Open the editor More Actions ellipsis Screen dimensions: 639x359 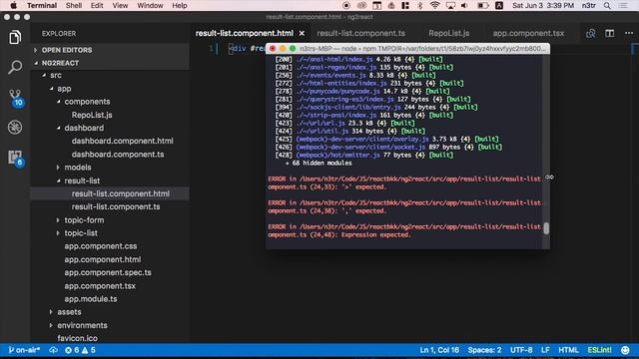pos(629,33)
